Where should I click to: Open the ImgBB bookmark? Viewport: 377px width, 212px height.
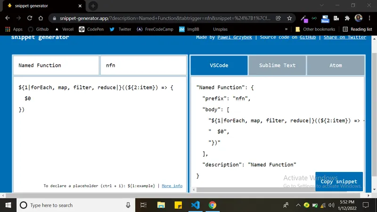[x=189, y=29]
